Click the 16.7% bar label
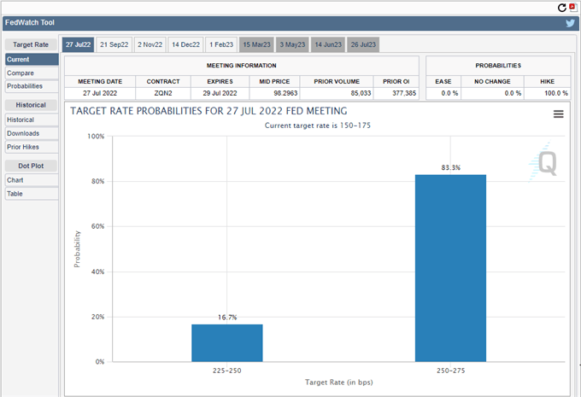This screenshot has height=397, width=581. 227,318
